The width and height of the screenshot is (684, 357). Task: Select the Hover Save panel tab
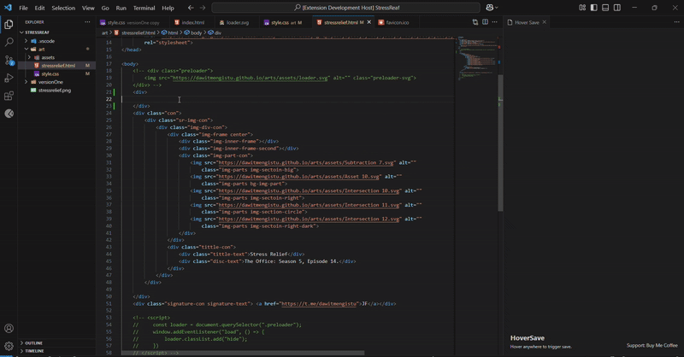(x=527, y=22)
